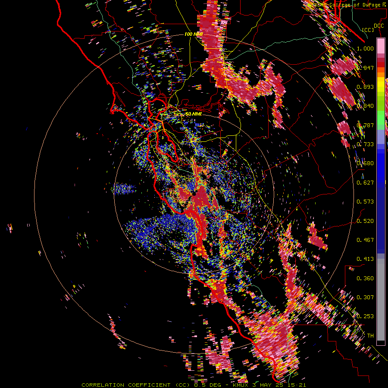Click the Correlation Coefficient caption at bottom

click(x=194, y=385)
